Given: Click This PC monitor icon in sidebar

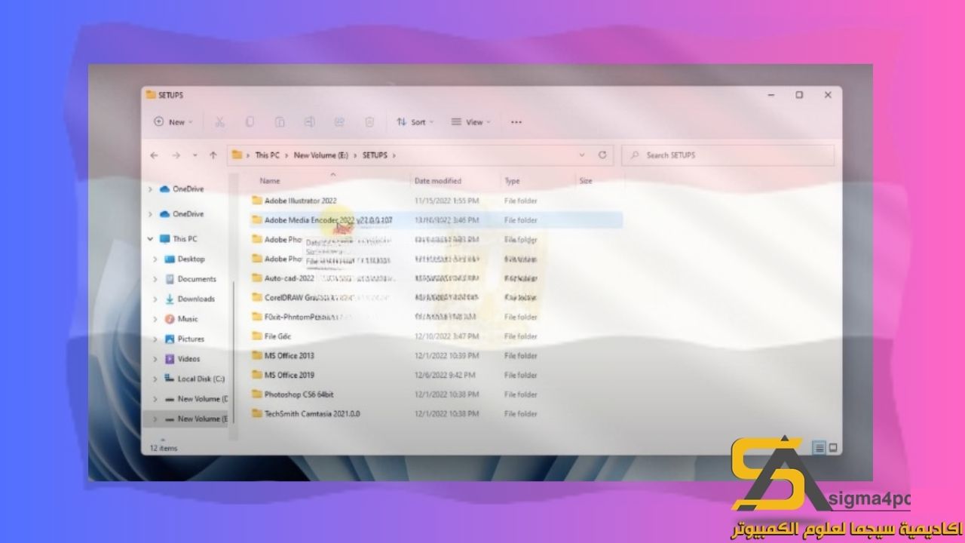Looking at the screenshot, I should point(164,239).
